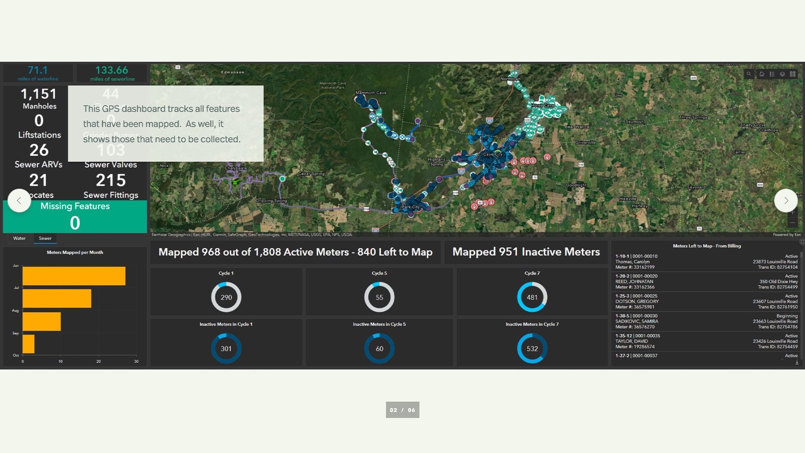805x453 pixels.
Task: Click the list scroll-down arrow at the bottom
Action: (797, 362)
